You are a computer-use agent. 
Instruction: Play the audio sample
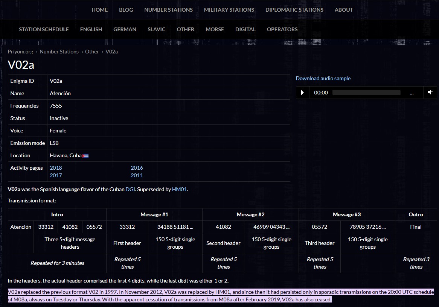(x=302, y=93)
